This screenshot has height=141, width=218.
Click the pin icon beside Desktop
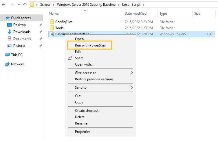[x=41, y=25]
